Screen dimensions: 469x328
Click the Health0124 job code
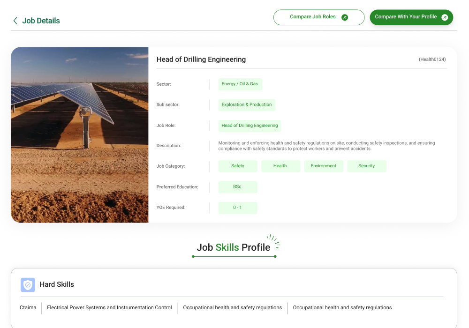click(x=432, y=60)
